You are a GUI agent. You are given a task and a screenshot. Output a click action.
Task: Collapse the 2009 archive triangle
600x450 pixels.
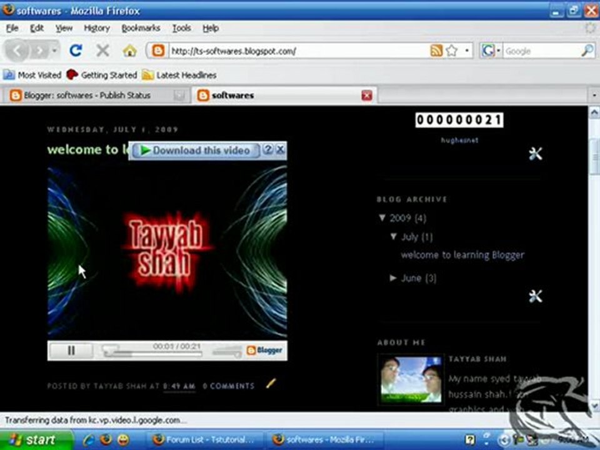382,217
